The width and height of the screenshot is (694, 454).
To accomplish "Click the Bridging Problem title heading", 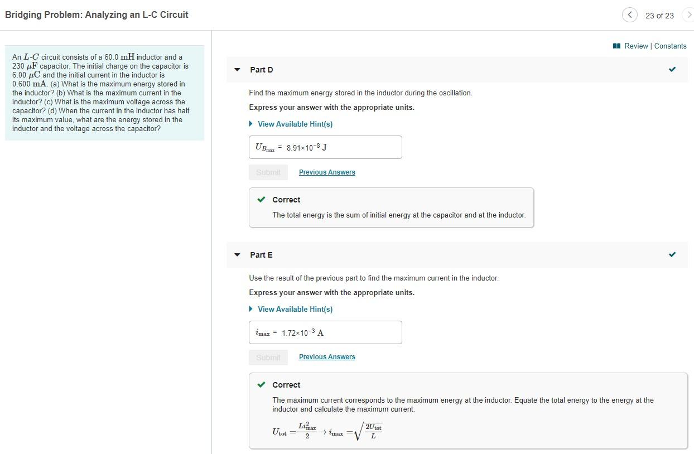I will click(x=97, y=15).
